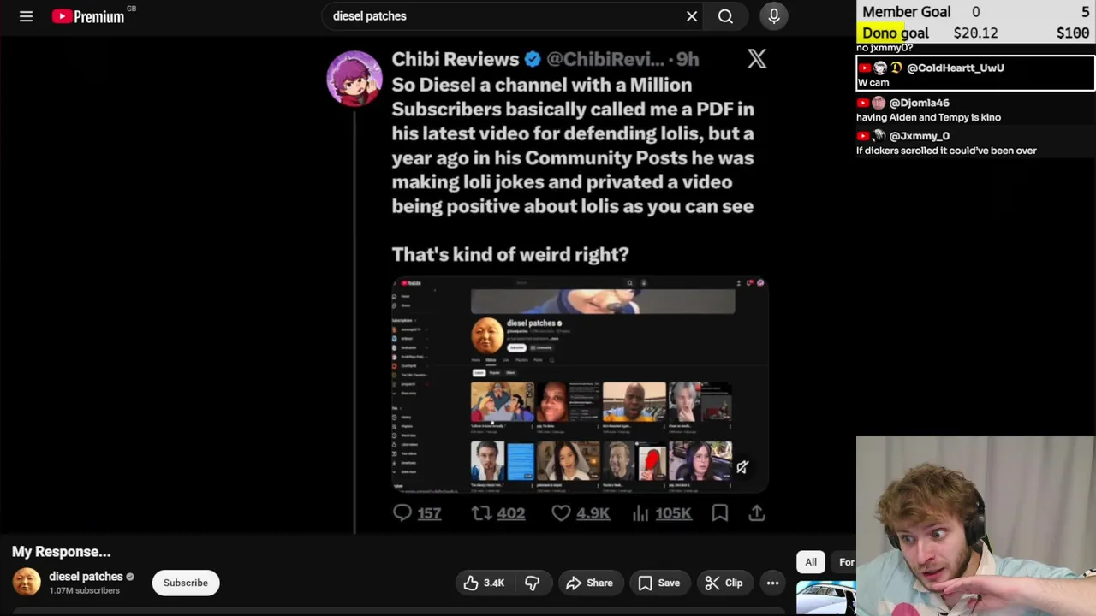Viewport: 1096px width, 616px height.
Task: Click the diesel patches verified checkmark
Action: [130, 577]
